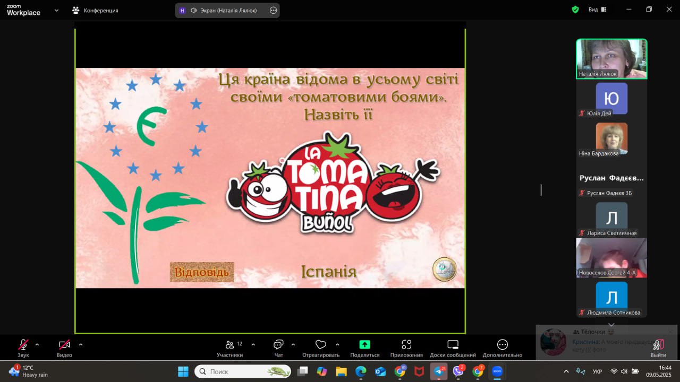Click the green encryption shield icon
The width and height of the screenshot is (680, 382).
[x=575, y=10]
